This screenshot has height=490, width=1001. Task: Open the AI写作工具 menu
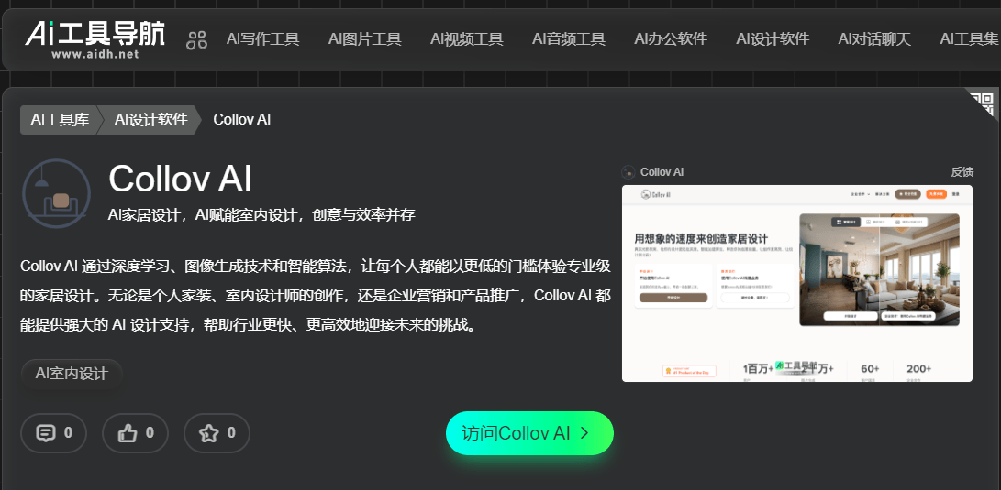tap(262, 38)
